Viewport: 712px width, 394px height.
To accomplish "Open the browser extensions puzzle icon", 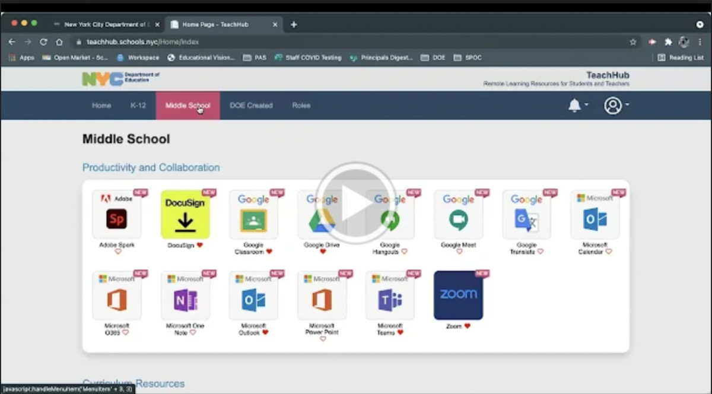I will click(x=668, y=42).
